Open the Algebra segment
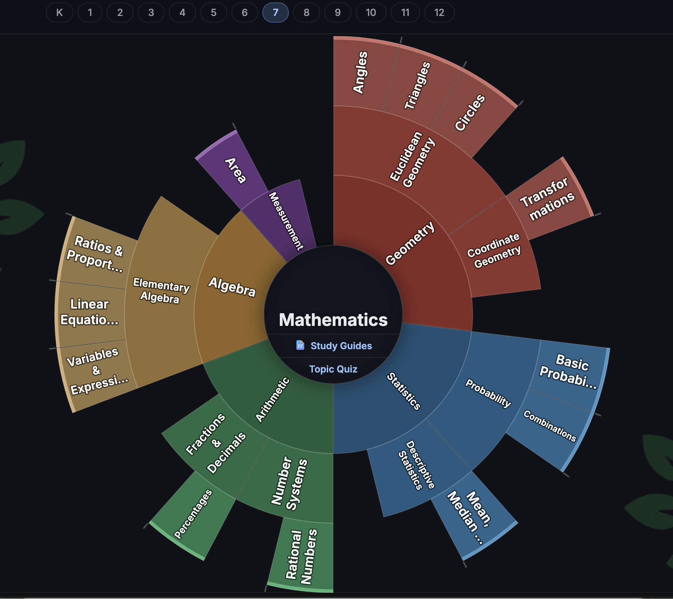Image resolution: width=673 pixels, height=599 pixels. pyautogui.click(x=232, y=287)
